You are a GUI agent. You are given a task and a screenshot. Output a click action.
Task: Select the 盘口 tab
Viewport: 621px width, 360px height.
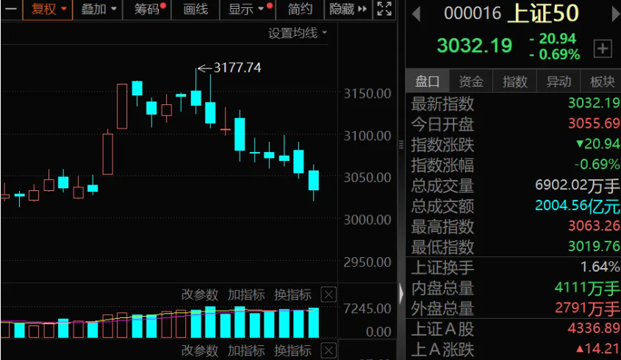tap(427, 82)
